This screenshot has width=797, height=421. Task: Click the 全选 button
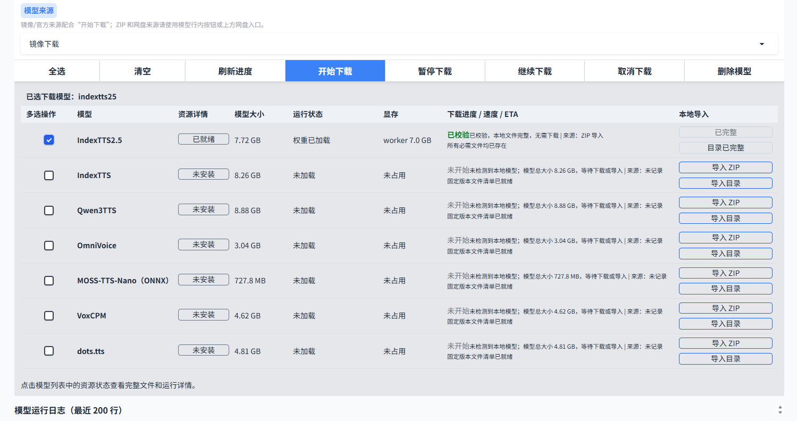point(57,71)
